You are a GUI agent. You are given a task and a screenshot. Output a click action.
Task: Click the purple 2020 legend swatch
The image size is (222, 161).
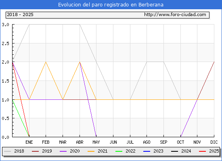coord(63,151)
